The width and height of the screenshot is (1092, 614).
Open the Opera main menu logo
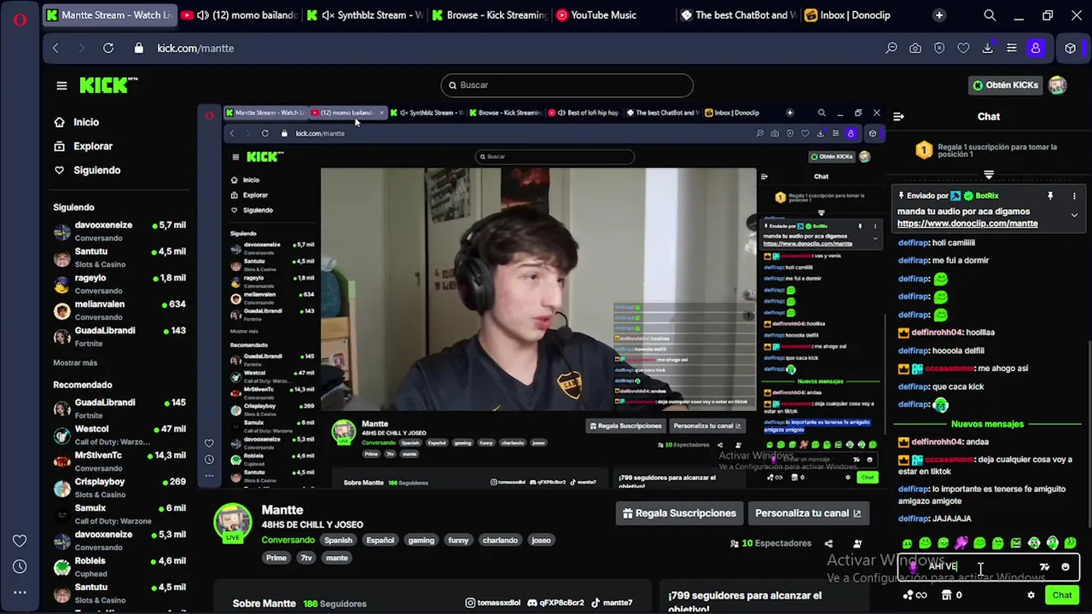coord(20,19)
